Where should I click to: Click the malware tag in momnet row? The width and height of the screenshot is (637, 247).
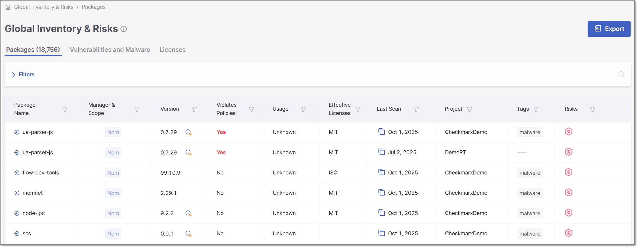[529, 193]
